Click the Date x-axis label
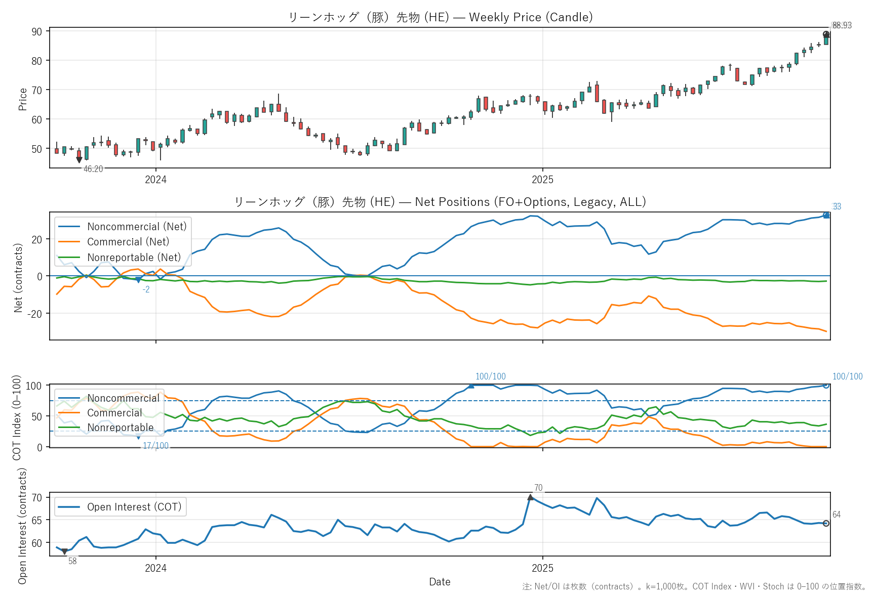The image size is (875, 597). tap(440, 582)
